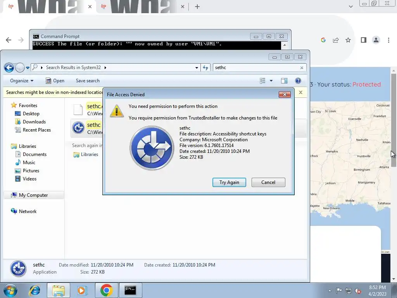
Task: Click Chrome browser back arrow
Action: (9, 40)
